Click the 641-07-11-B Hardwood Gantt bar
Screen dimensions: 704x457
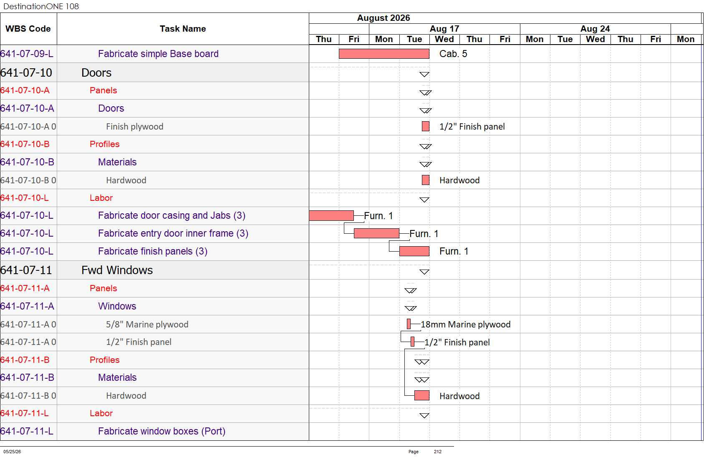422,395
